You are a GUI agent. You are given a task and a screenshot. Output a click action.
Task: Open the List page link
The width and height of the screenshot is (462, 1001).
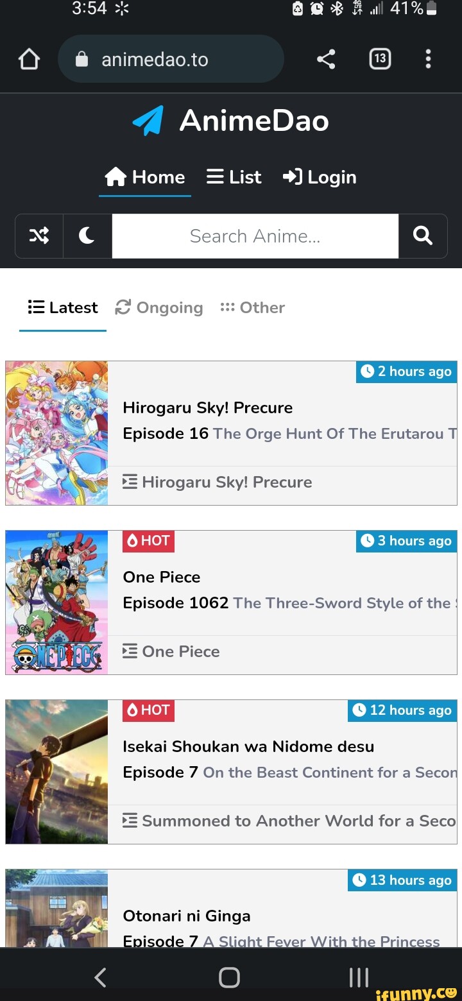click(234, 177)
